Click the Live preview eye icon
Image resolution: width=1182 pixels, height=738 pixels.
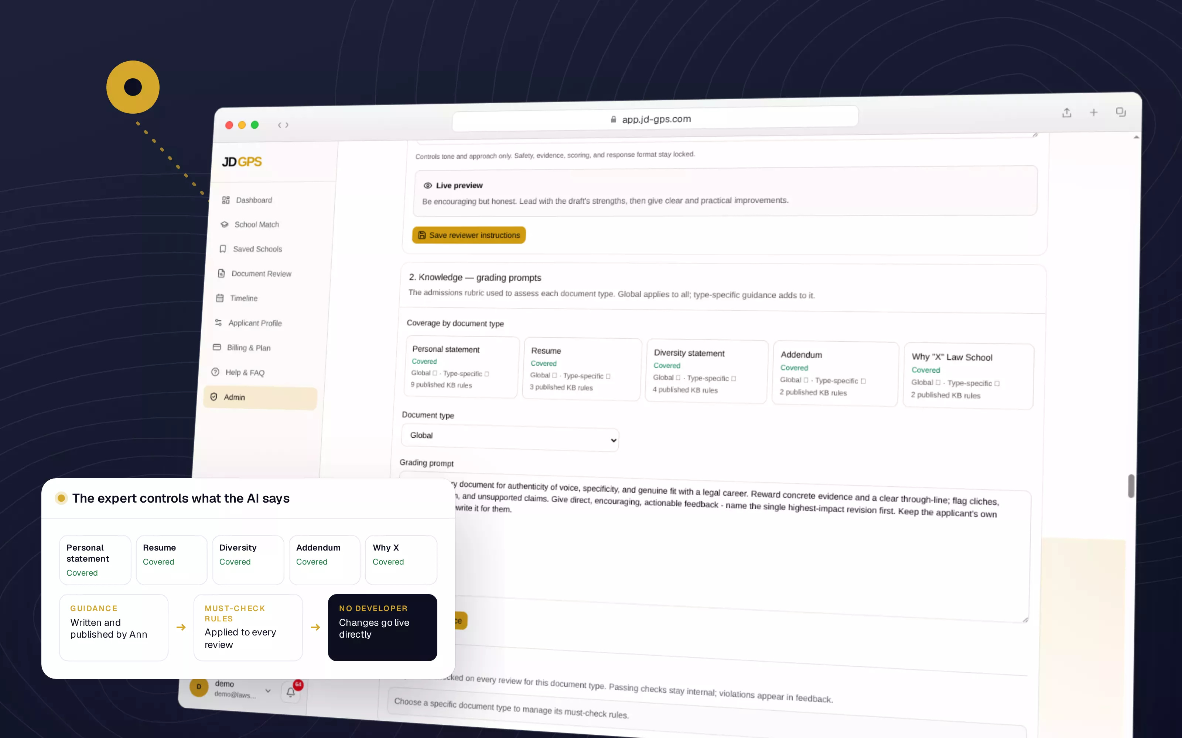coord(428,186)
